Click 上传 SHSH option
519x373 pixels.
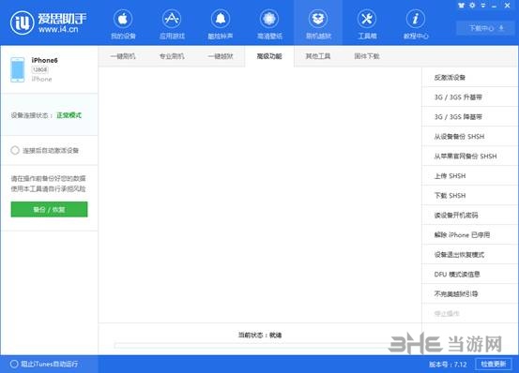tap(469, 175)
